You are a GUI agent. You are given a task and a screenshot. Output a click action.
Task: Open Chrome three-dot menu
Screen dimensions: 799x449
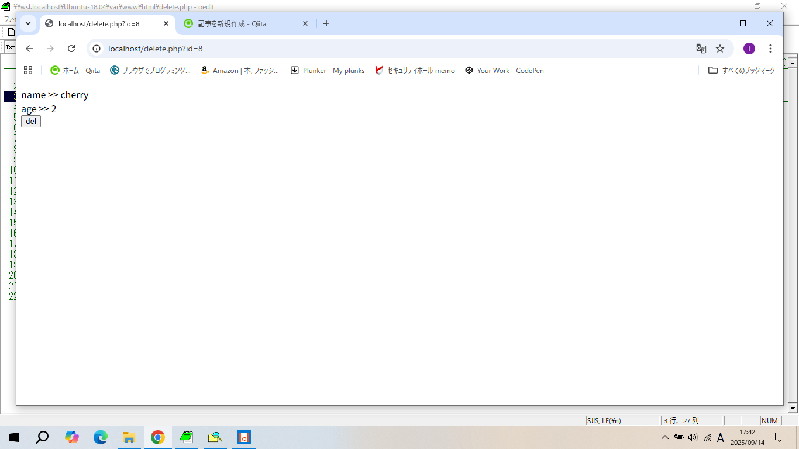(x=770, y=49)
